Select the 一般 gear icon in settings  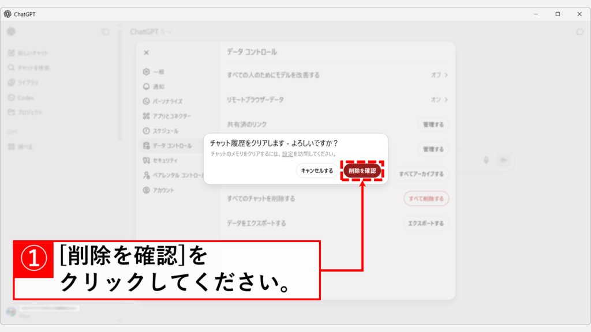pyautogui.click(x=146, y=71)
